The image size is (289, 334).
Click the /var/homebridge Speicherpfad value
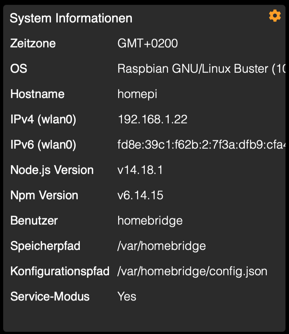click(x=161, y=246)
